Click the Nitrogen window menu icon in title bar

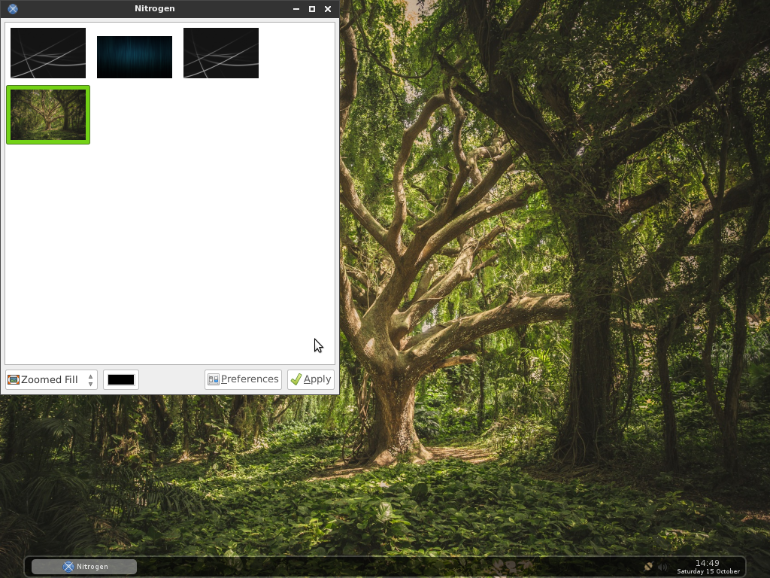click(x=13, y=9)
